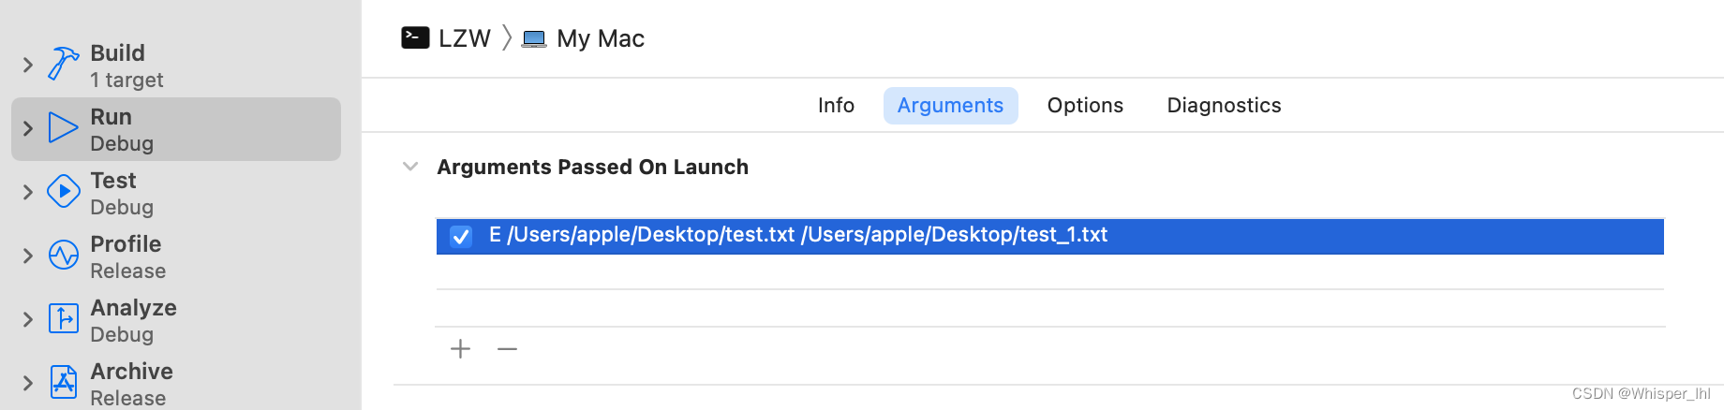This screenshot has width=1724, height=410.
Task: Expand the Profile action disclosure arrow
Action: (x=27, y=256)
